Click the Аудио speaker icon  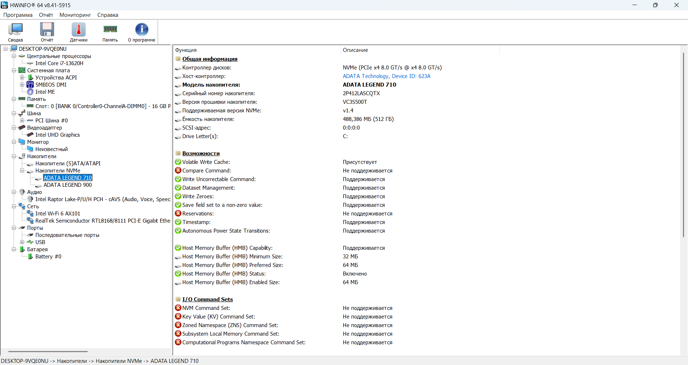[22, 192]
